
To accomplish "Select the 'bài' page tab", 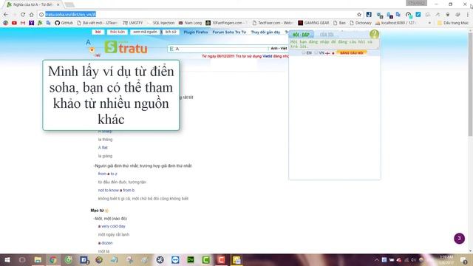I will (x=98, y=32).
